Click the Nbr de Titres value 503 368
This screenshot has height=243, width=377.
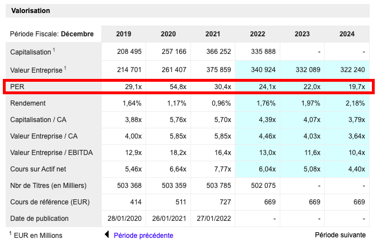(129, 185)
